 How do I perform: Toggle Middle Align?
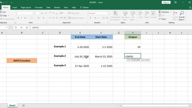53,13
